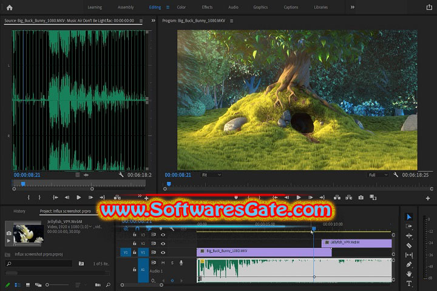Viewport: 437px width, 291px height.
Task: Play the Source monitor clip
Action: (79, 197)
